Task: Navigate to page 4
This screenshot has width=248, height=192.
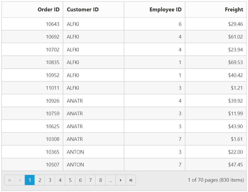Action: [60, 180]
